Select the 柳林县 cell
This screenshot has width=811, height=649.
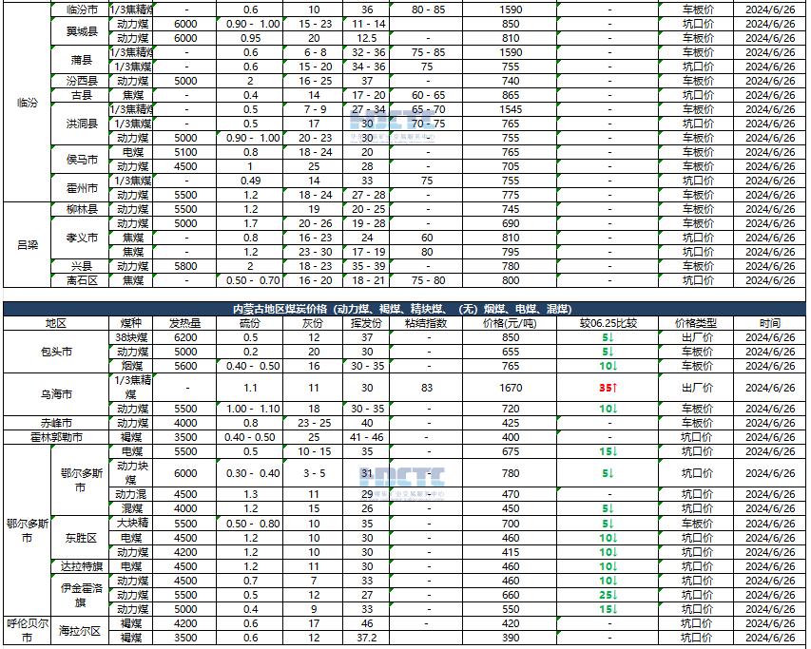tap(80, 209)
